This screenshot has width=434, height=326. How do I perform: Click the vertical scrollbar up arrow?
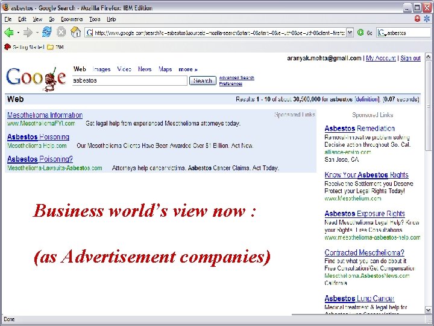pos(428,57)
